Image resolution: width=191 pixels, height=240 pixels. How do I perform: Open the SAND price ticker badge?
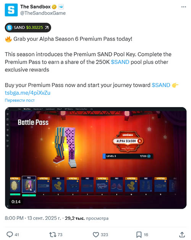point(28,27)
